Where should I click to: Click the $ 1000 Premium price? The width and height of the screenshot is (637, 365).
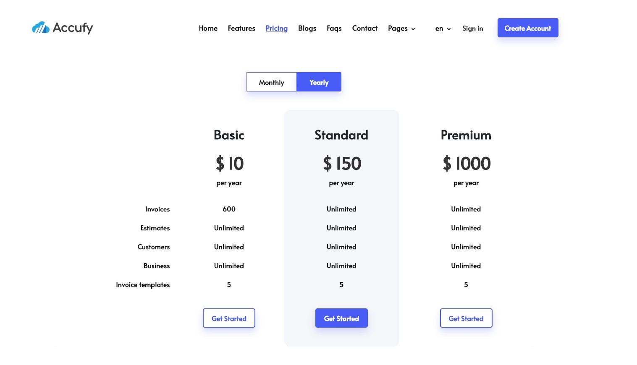point(466,164)
